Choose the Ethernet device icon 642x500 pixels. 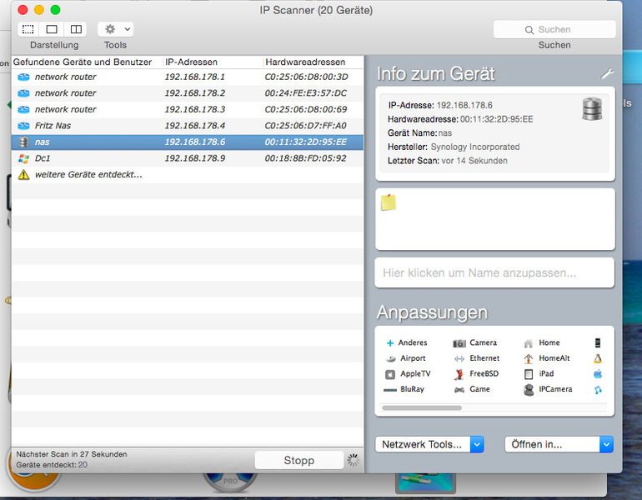click(x=459, y=358)
